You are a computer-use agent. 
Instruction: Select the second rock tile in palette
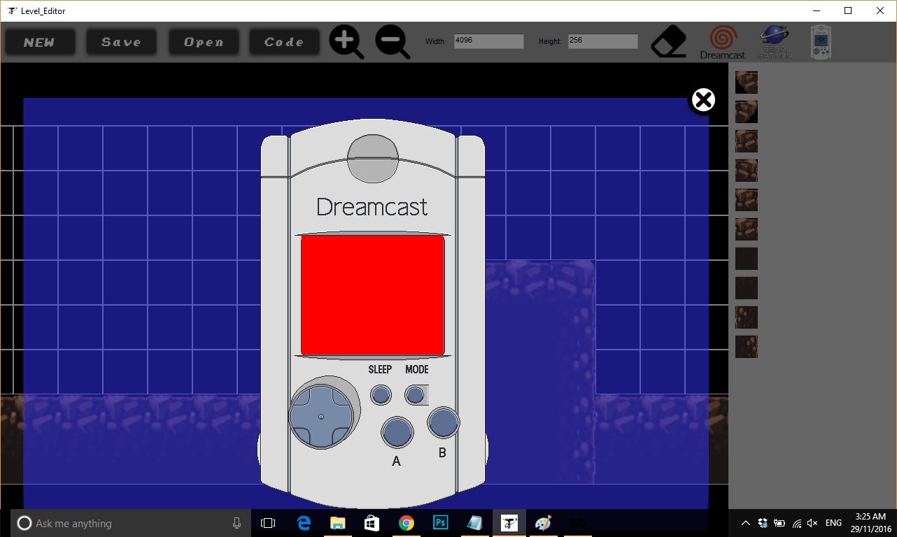tap(747, 112)
